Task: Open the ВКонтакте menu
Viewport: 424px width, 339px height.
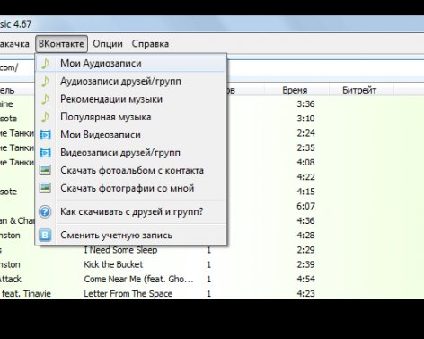Action: tap(61, 44)
